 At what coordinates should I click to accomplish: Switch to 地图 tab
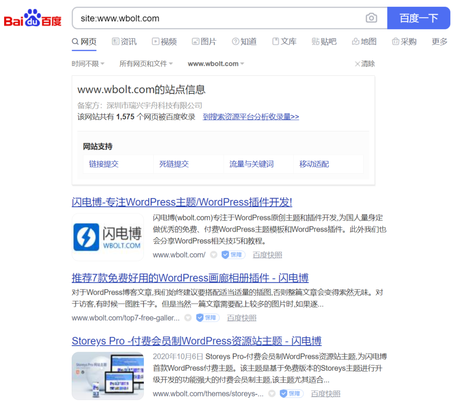pos(364,41)
